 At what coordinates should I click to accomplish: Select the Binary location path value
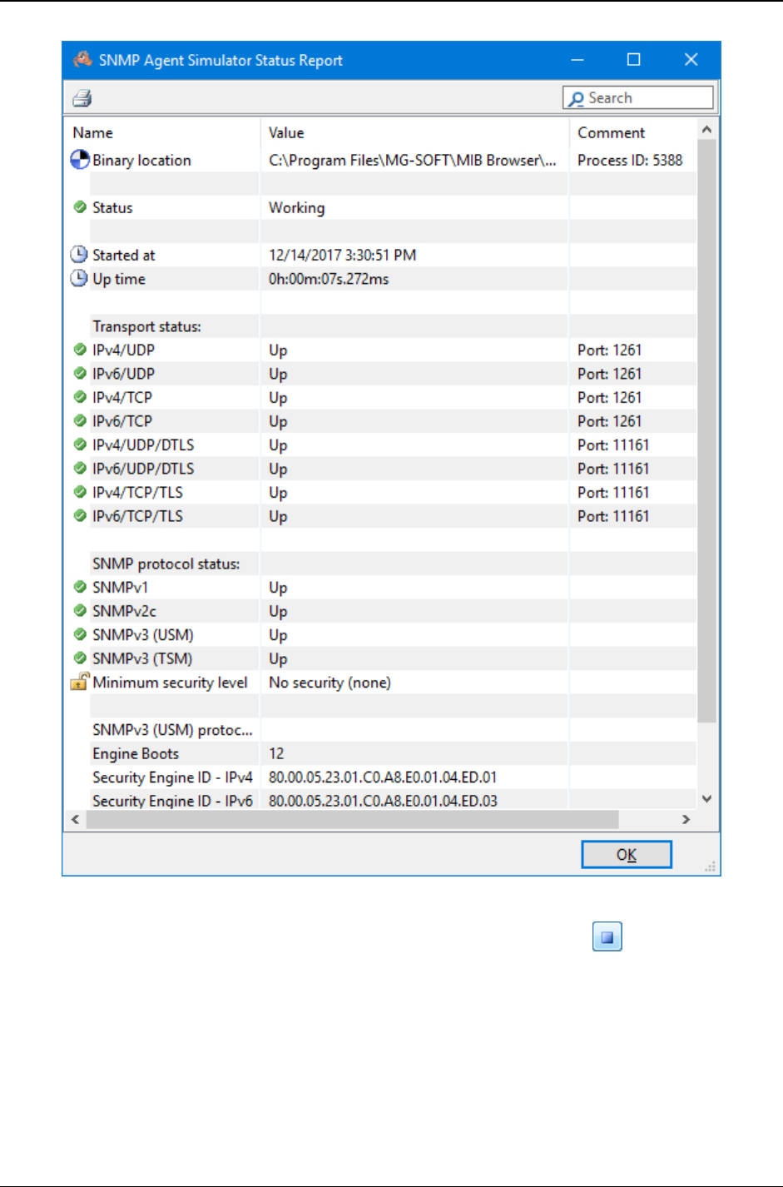(412, 160)
